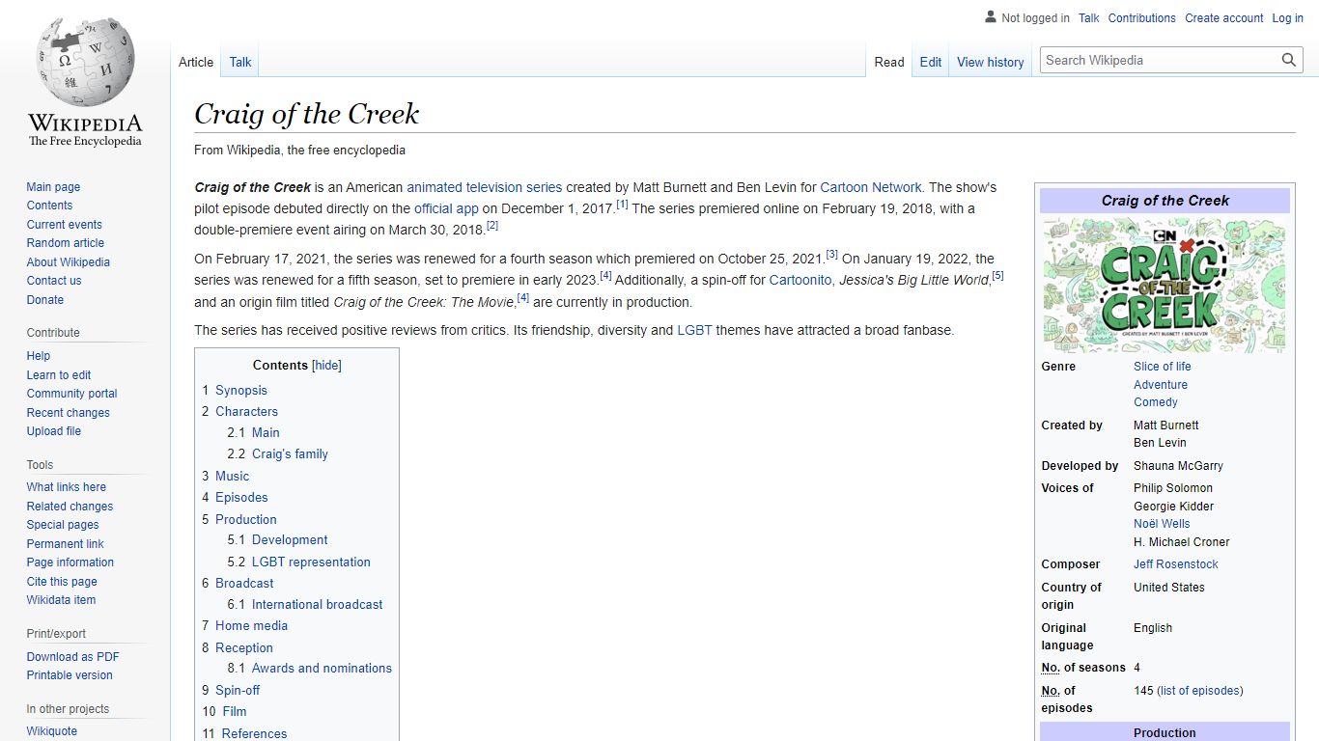Focus the Search Wikipedia input field
Viewport: 1319px width, 741px height.
[x=1161, y=60]
